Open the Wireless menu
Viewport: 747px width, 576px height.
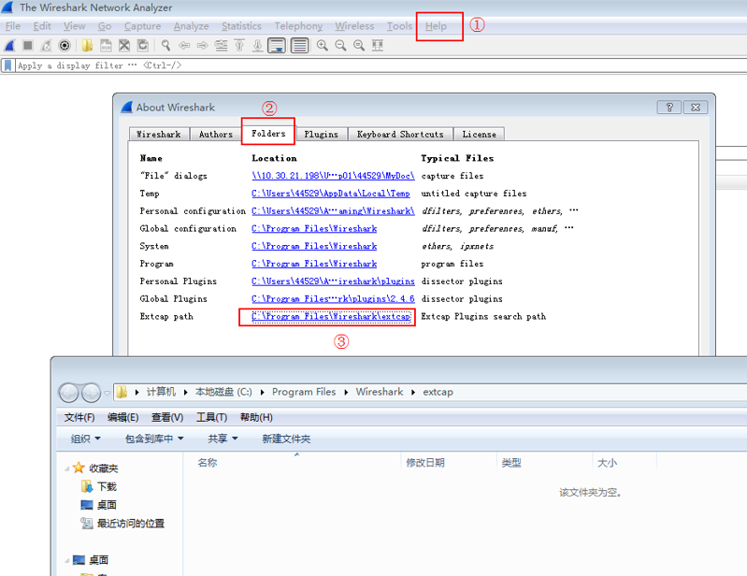pos(354,26)
